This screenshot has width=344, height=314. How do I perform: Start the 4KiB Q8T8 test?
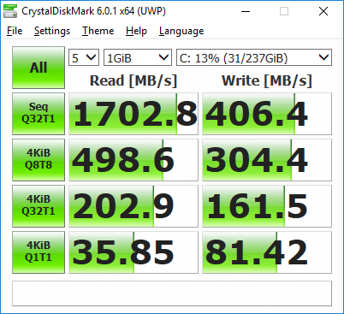click(39, 160)
